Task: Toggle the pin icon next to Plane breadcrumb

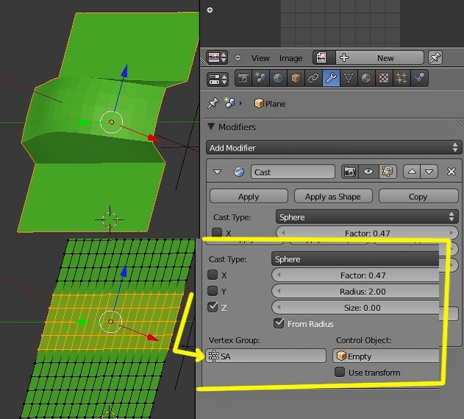Action: point(213,103)
